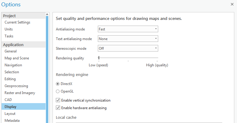Choose the OpenGL rendering engine
The height and width of the screenshot is (123, 237).
click(x=58, y=91)
